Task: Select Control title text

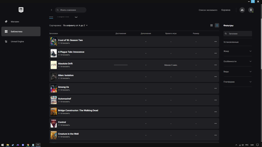Action: 62,122
